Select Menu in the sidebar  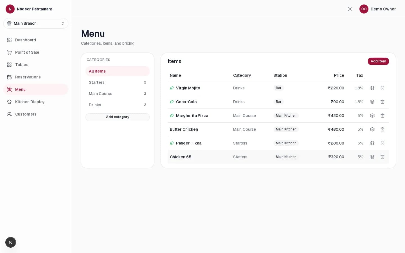pyautogui.click(x=36, y=89)
